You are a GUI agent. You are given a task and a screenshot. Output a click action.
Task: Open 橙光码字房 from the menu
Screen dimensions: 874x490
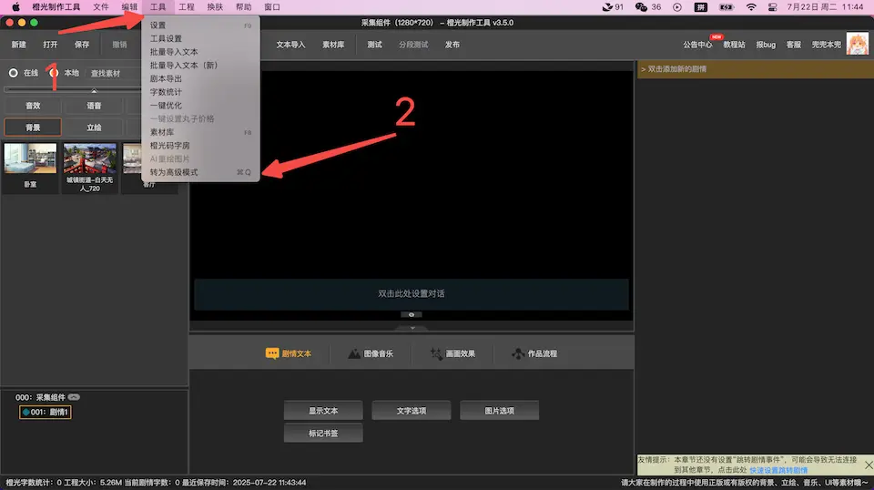point(200,146)
